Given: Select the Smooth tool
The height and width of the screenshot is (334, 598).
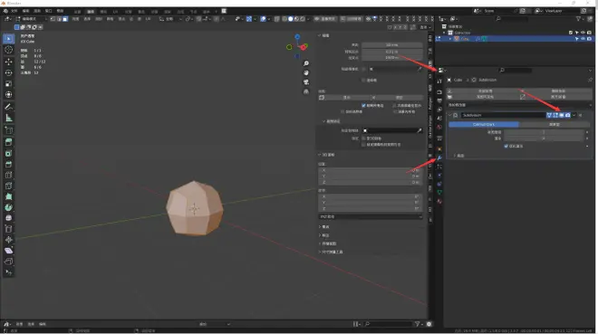Looking at the screenshot, I should (x=9, y=218).
